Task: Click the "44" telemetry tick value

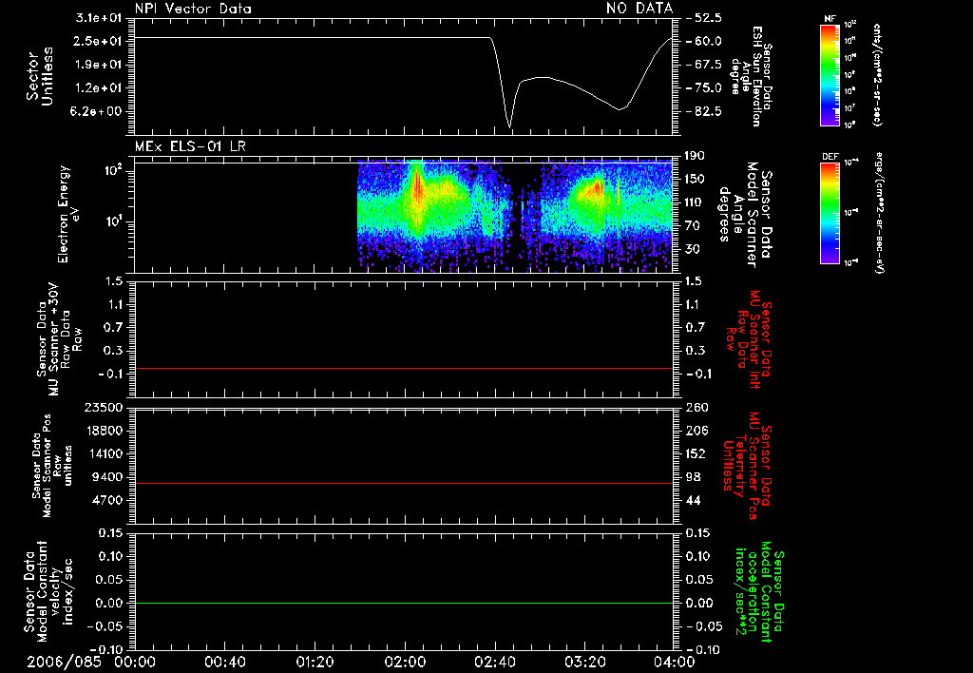Action: (693, 500)
